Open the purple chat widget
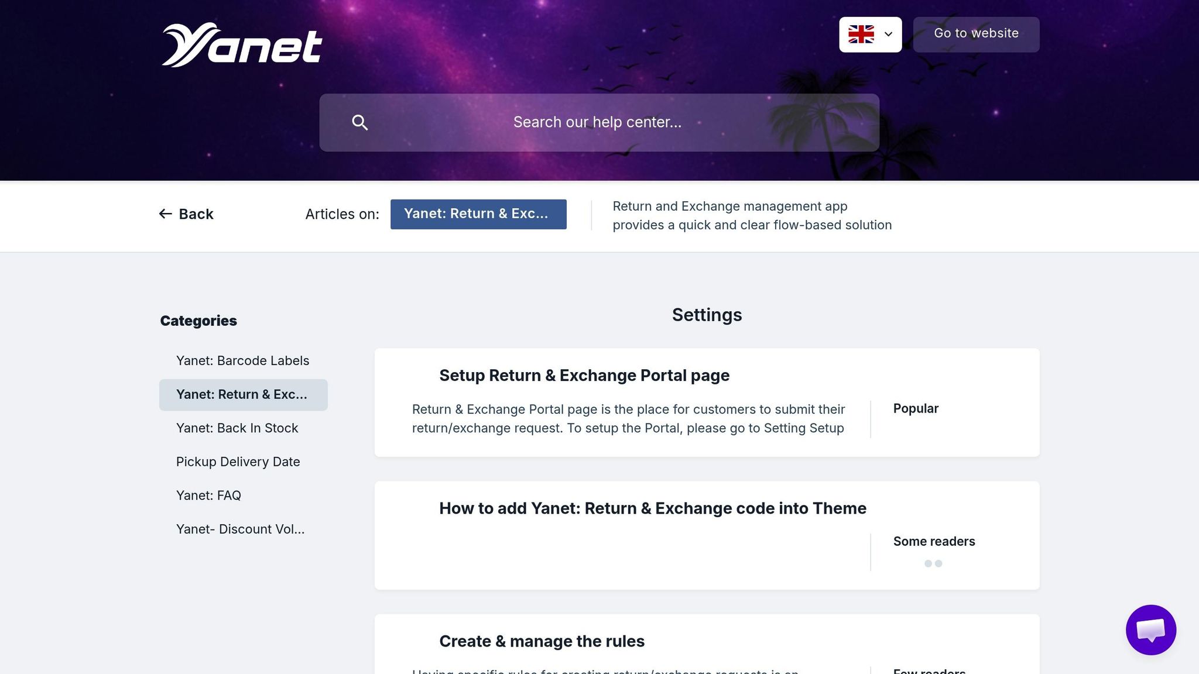Screen dimensions: 1199x674 (x=1150, y=630)
